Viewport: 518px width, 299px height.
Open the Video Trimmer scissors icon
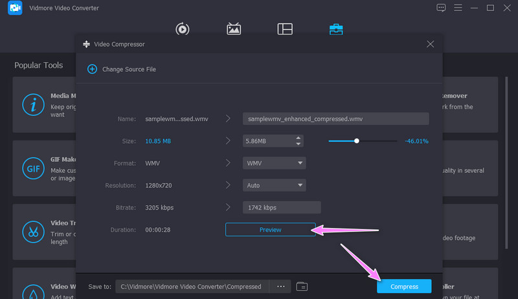pos(32,231)
